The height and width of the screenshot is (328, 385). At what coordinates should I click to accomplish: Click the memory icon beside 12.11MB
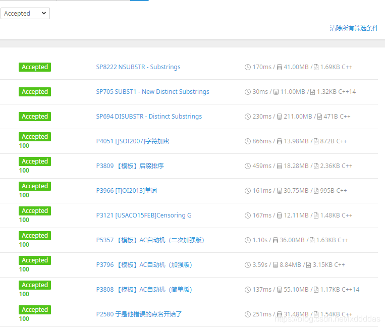coord(280,215)
